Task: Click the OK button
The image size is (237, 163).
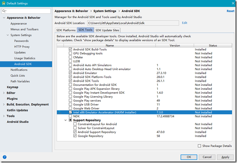Action: pyautogui.click(x=189, y=157)
